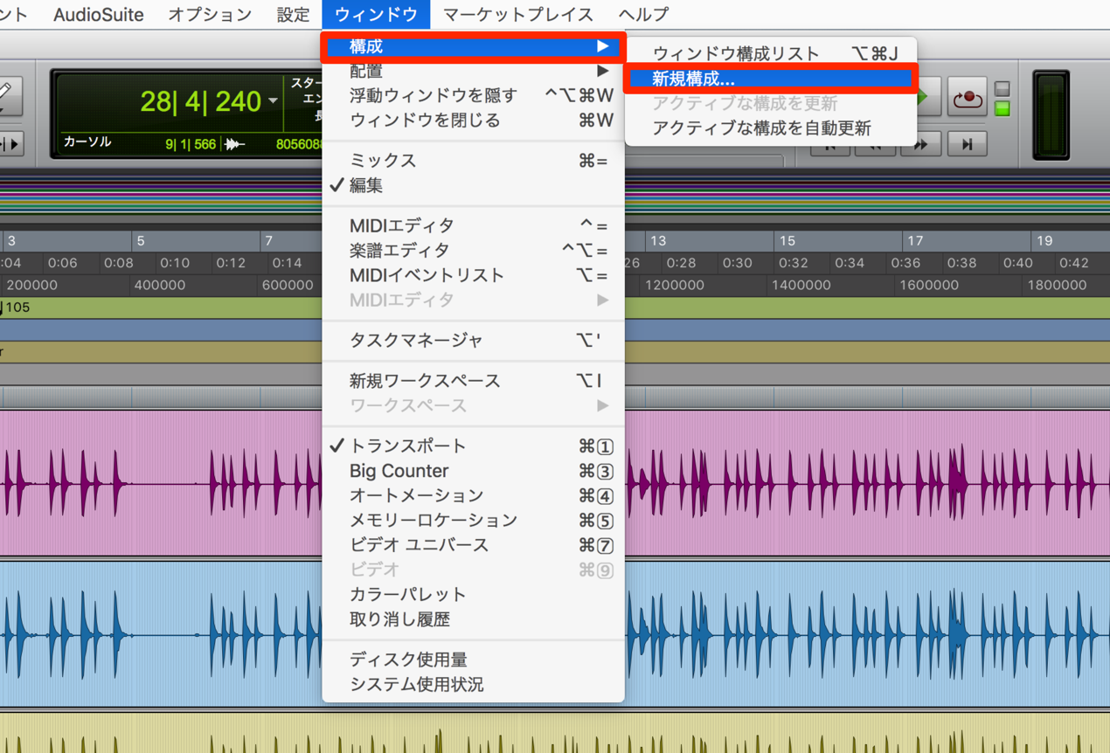Show the Big Counter window
This screenshot has width=1110, height=753.
click(x=473, y=471)
